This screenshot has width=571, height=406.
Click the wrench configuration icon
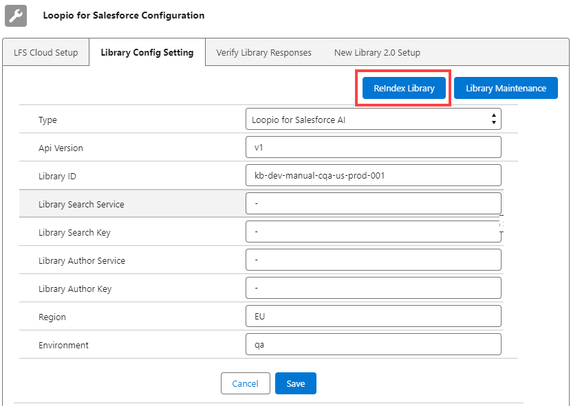16,16
